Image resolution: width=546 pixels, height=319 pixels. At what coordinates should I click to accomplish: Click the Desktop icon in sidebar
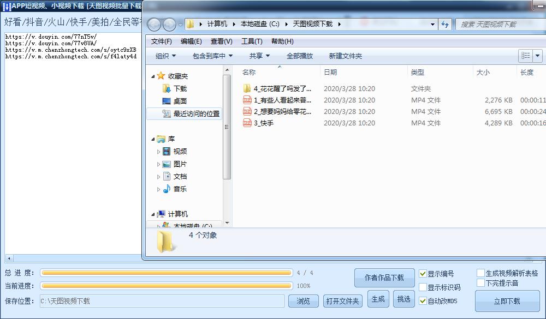(167, 101)
